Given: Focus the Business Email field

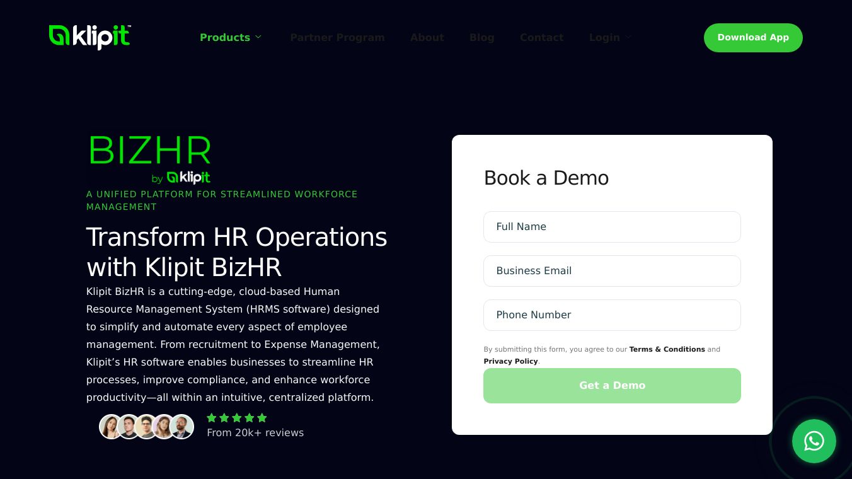Looking at the screenshot, I should coord(612,271).
